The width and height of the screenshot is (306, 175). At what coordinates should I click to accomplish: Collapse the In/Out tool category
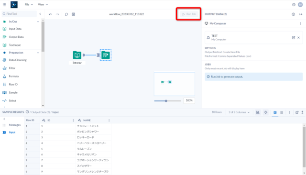(38, 22)
